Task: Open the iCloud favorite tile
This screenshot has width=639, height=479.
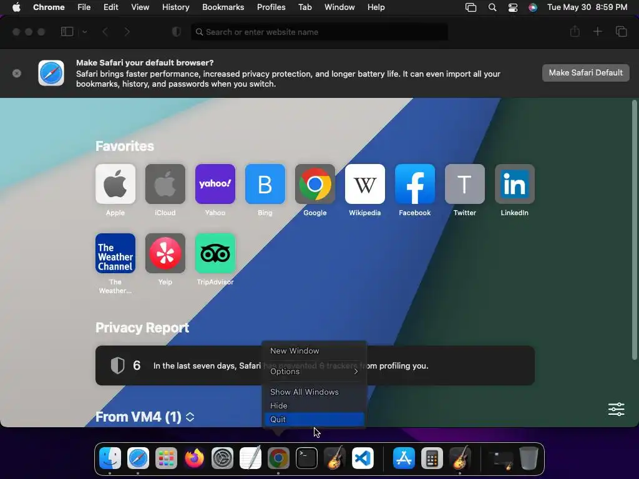Action: pos(165,184)
